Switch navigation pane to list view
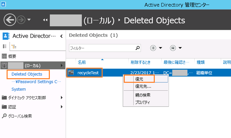The image size is (231, 138). tap(5, 46)
